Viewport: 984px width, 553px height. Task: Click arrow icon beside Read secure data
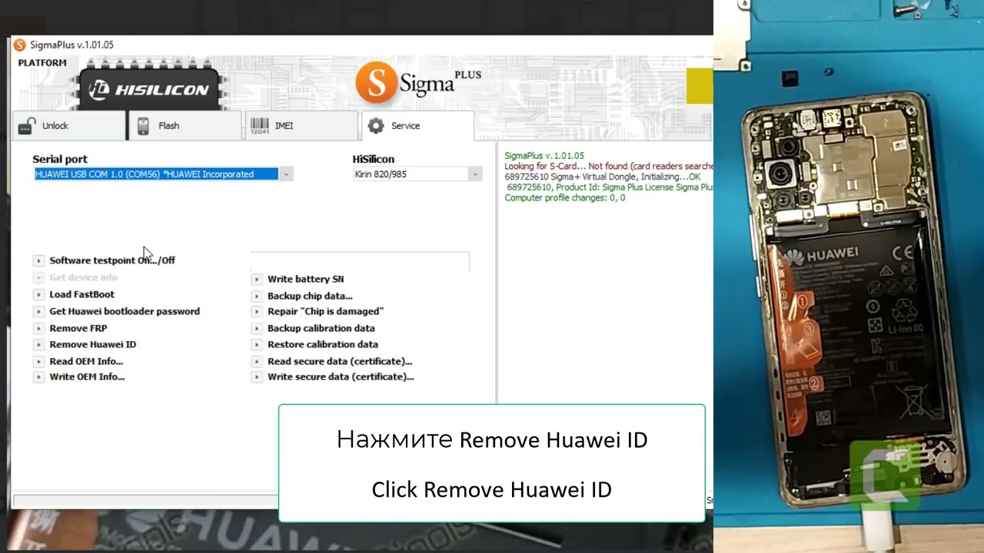click(256, 361)
